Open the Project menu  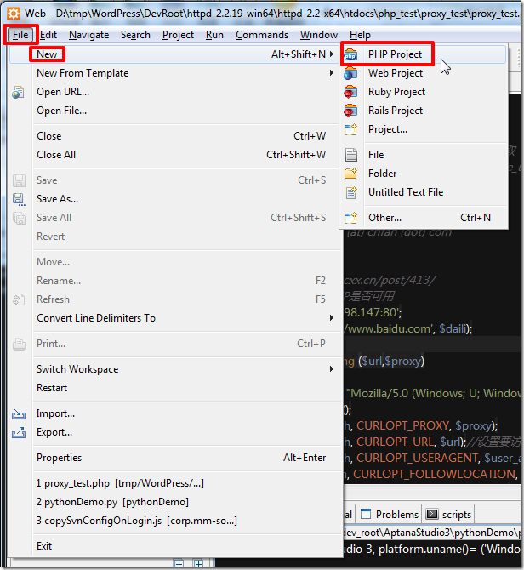click(178, 35)
